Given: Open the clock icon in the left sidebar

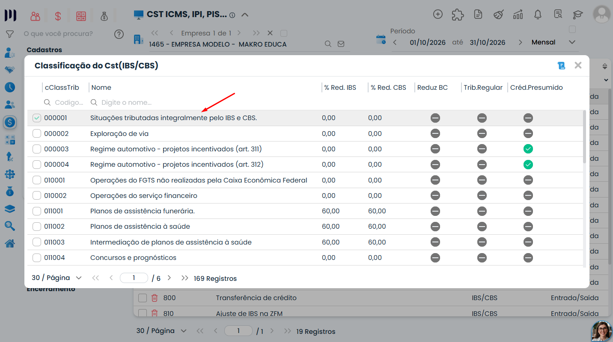Looking at the screenshot, I should (x=10, y=87).
